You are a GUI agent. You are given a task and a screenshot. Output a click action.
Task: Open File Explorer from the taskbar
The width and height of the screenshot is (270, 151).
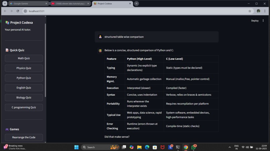[139, 147]
